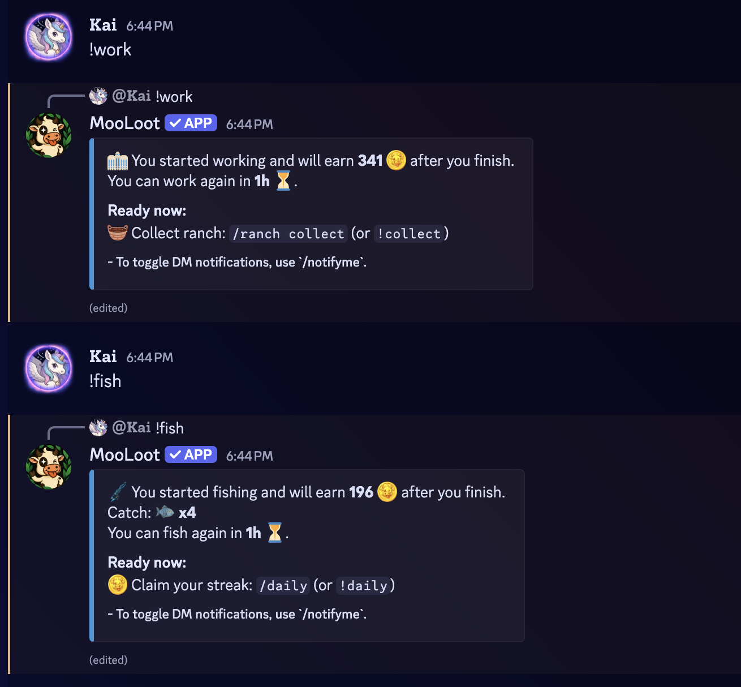Click the MooLoot cow avatar on the fishing reply

point(49,467)
